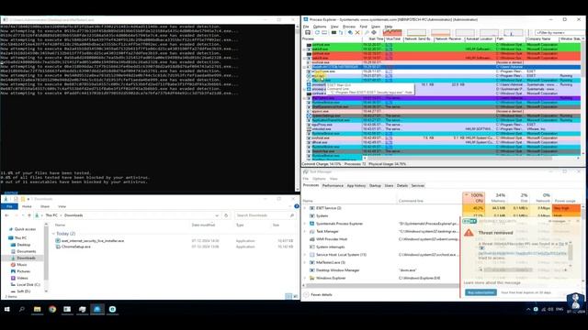Click the Buy subscription button in ESET popup
Image resolution: width=588 pixels, height=330 pixels.
(481, 292)
